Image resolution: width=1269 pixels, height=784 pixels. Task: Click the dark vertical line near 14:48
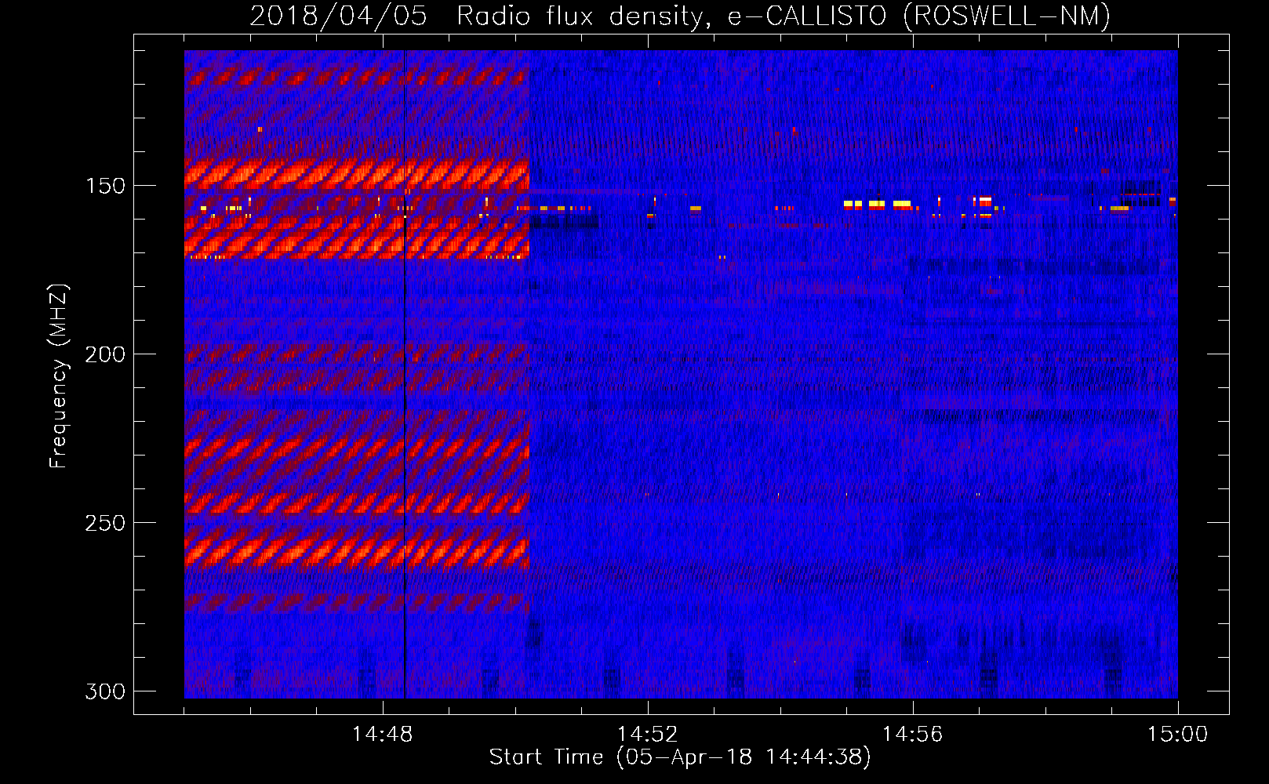(x=405, y=375)
